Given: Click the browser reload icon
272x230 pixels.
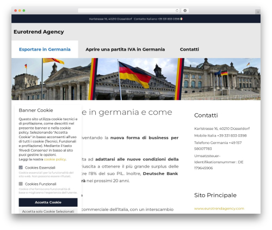Looking at the screenshot, I should point(177,11).
